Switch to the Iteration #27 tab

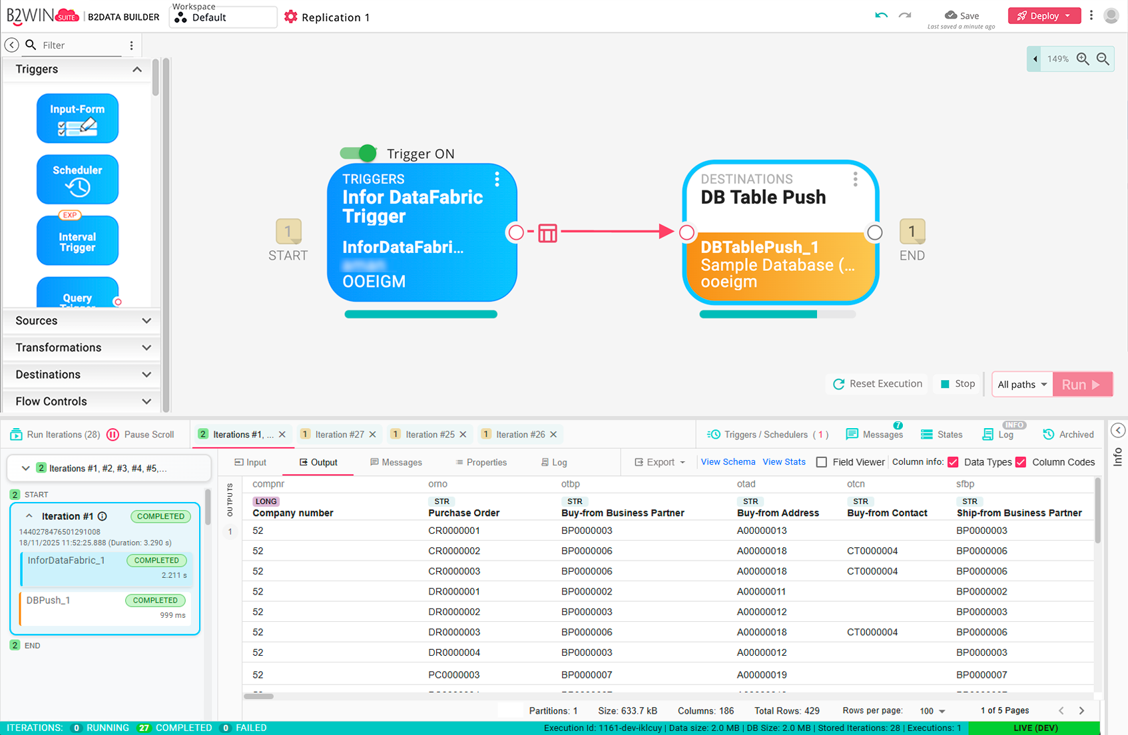coord(339,435)
